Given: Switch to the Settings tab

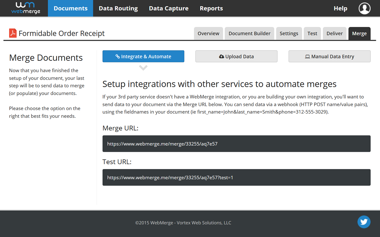Looking at the screenshot, I should click(x=289, y=33).
